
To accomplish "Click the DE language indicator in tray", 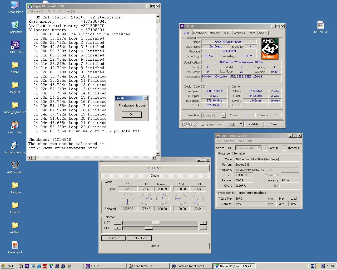I will (x=313, y=266).
